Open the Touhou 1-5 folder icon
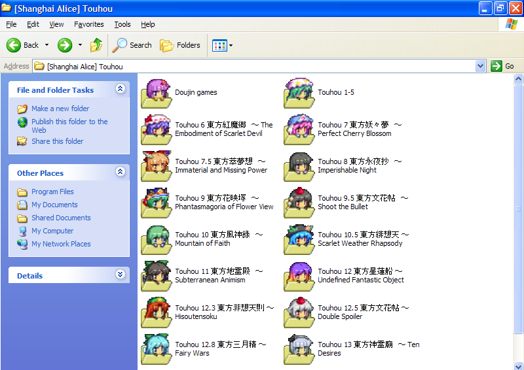 (x=299, y=93)
